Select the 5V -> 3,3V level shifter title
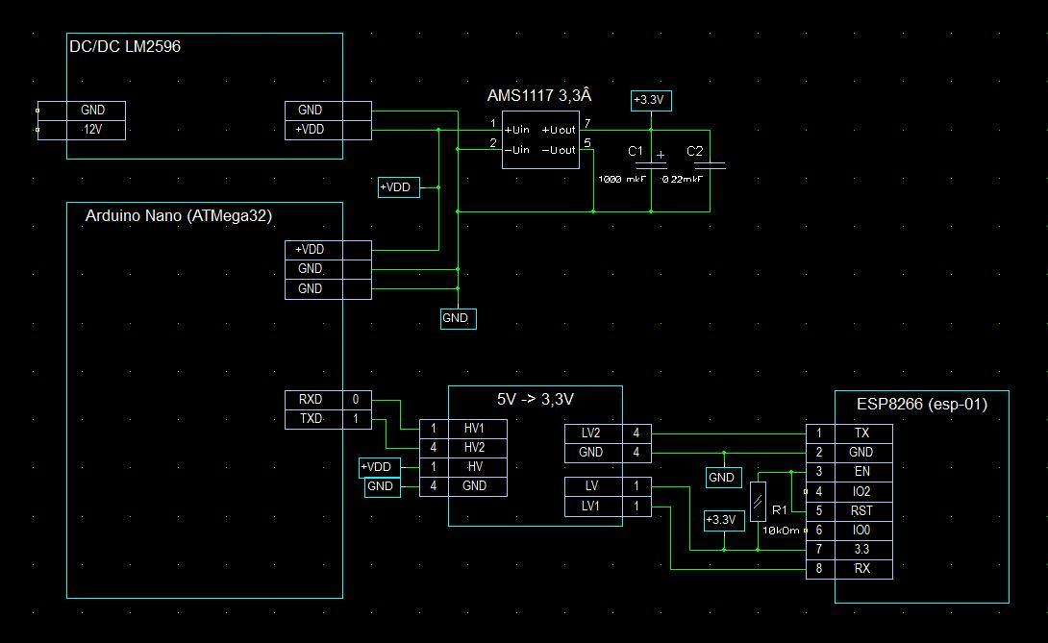The width and height of the screenshot is (1048, 643). point(535,397)
